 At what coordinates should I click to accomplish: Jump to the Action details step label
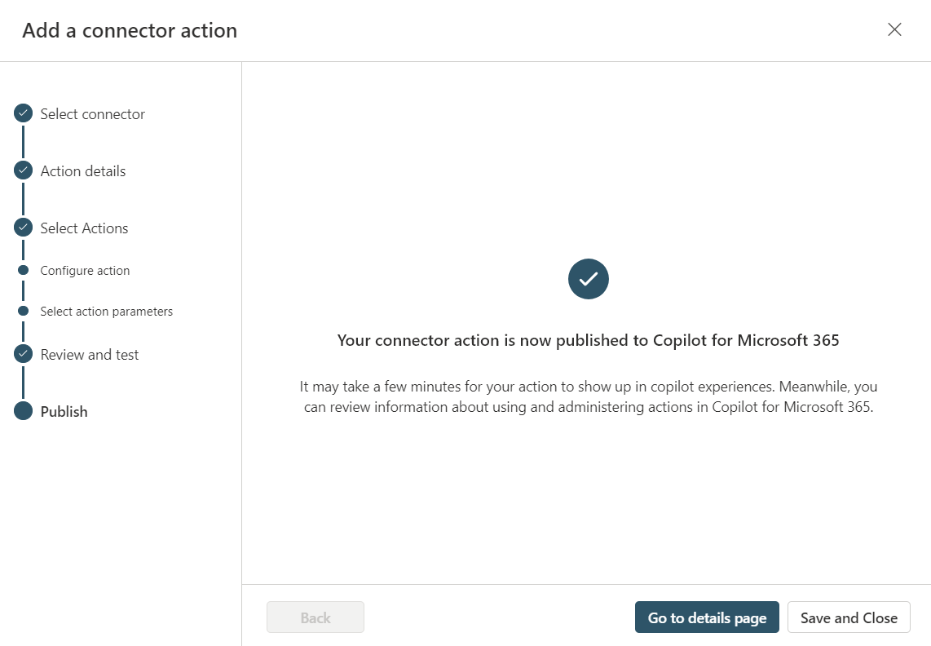[83, 171]
